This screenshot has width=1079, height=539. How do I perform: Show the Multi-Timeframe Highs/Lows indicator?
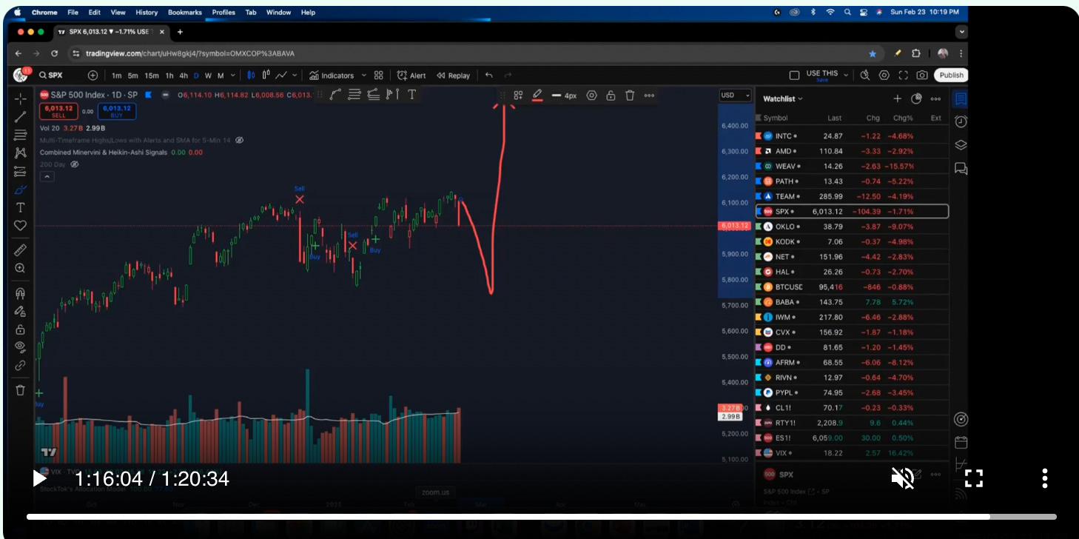[239, 140]
